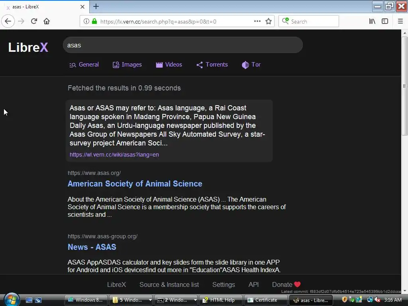Switch to Images search results

point(127,65)
